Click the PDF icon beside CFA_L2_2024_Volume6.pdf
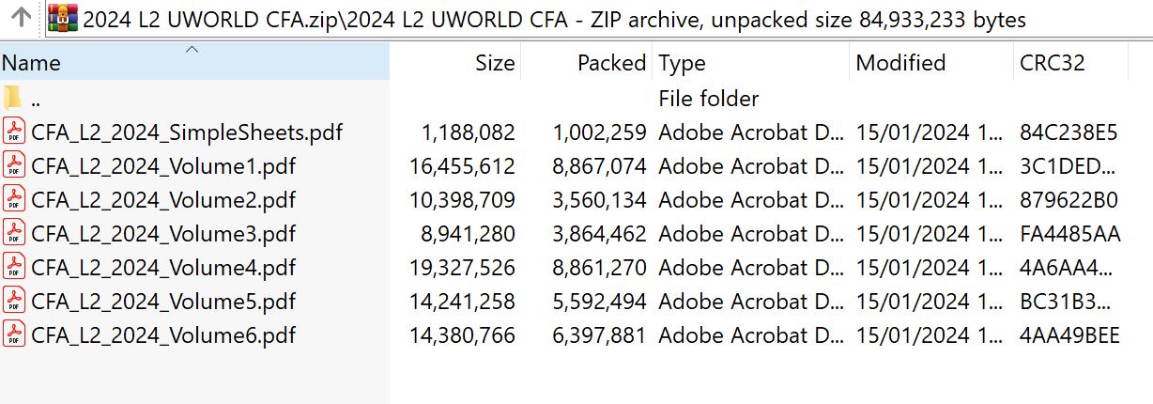The height and width of the screenshot is (404, 1153). point(13,334)
